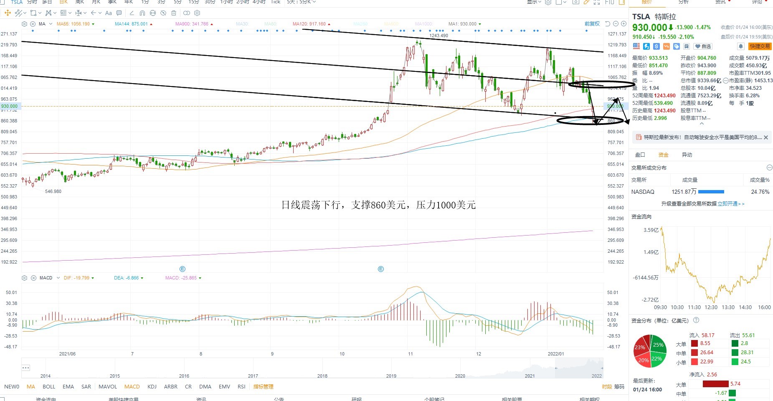Switch to the 异动 tab
The image size is (773, 401).
tap(687, 155)
